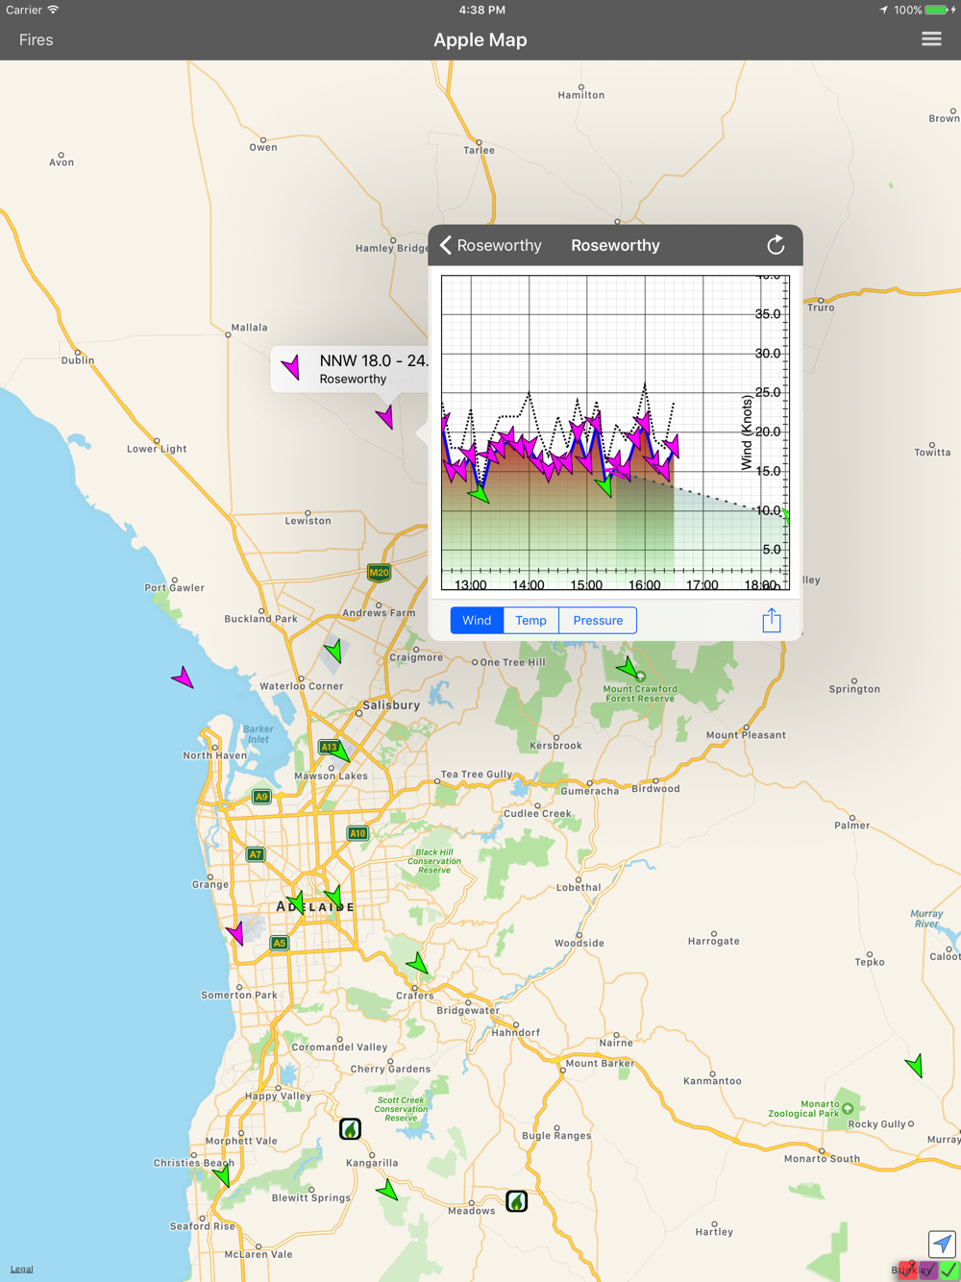The height and width of the screenshot is (1282, 961).
Task: Toggle the green checkbox in the map legend
Action: click(x=948, y=1270)
